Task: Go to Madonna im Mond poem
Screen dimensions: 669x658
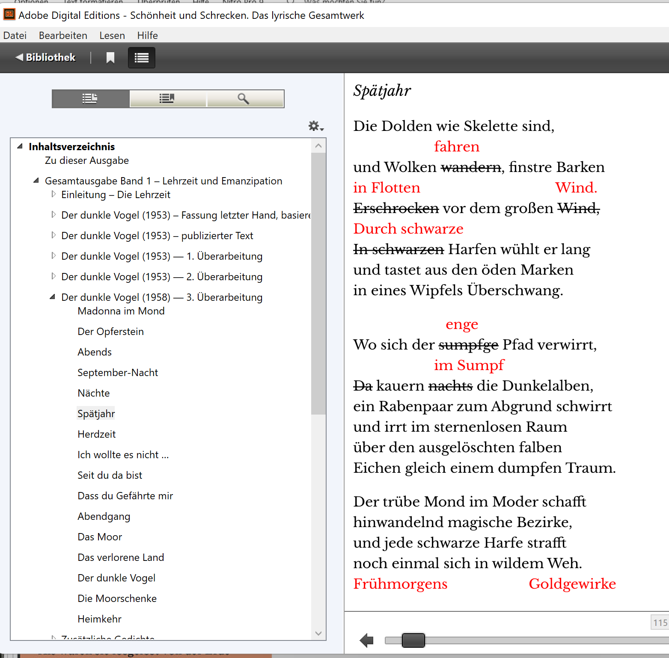Action: click(121, 311)
